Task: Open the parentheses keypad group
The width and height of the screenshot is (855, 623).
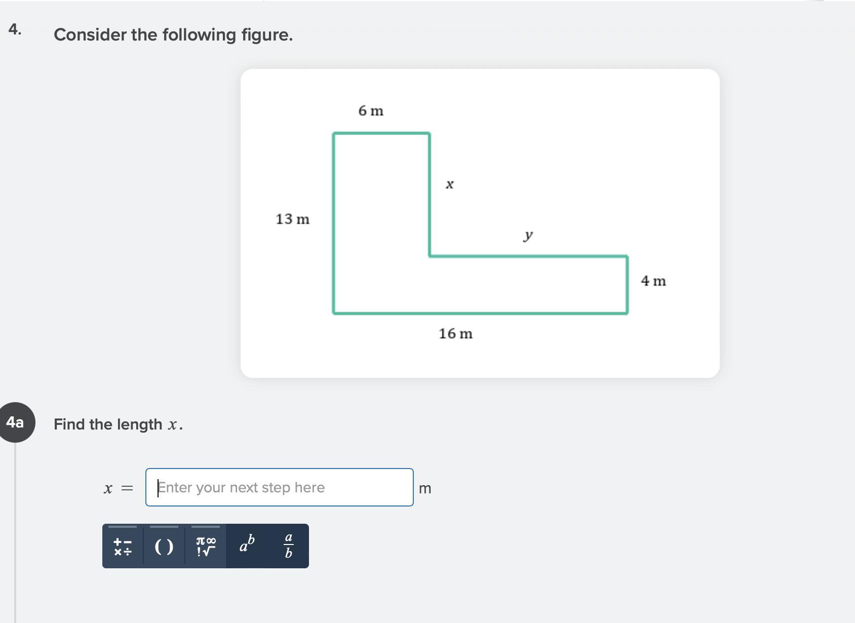Action: point(164,547)
